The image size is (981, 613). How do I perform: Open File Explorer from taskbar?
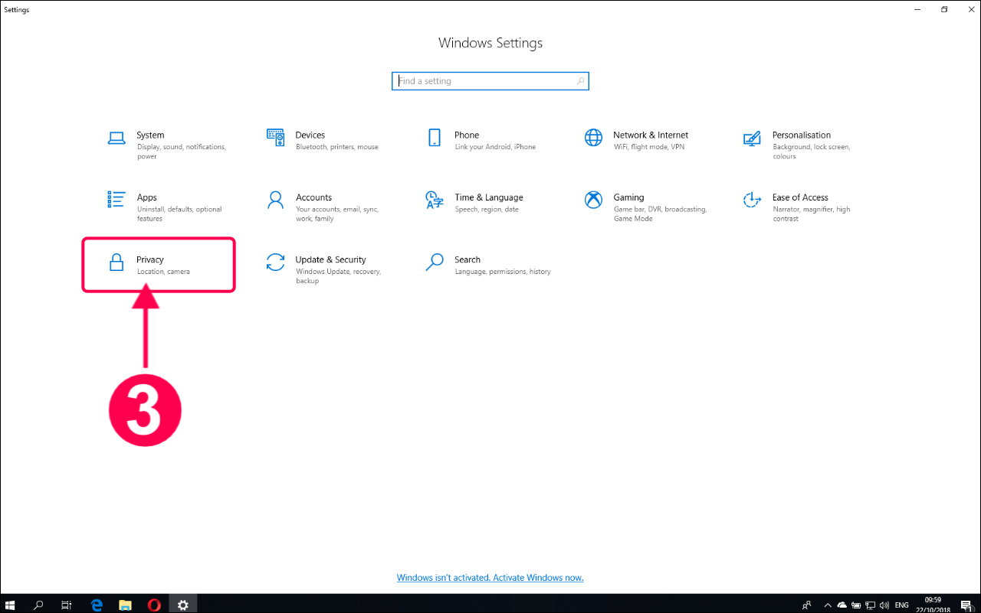tap(125, 605)
